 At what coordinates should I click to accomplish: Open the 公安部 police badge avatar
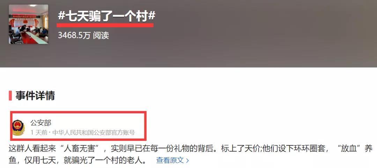(x=19, y=127)
